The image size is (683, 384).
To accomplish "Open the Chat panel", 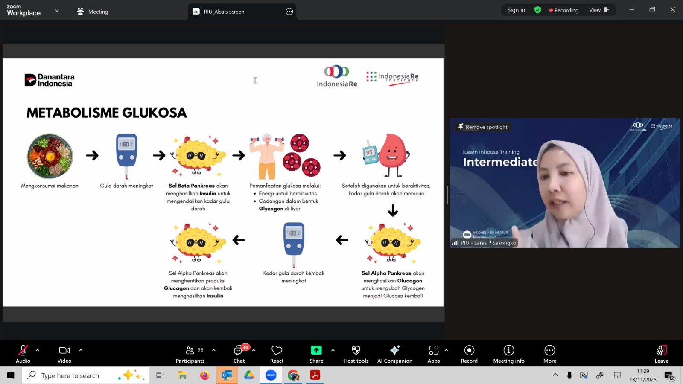I will 239,354.
